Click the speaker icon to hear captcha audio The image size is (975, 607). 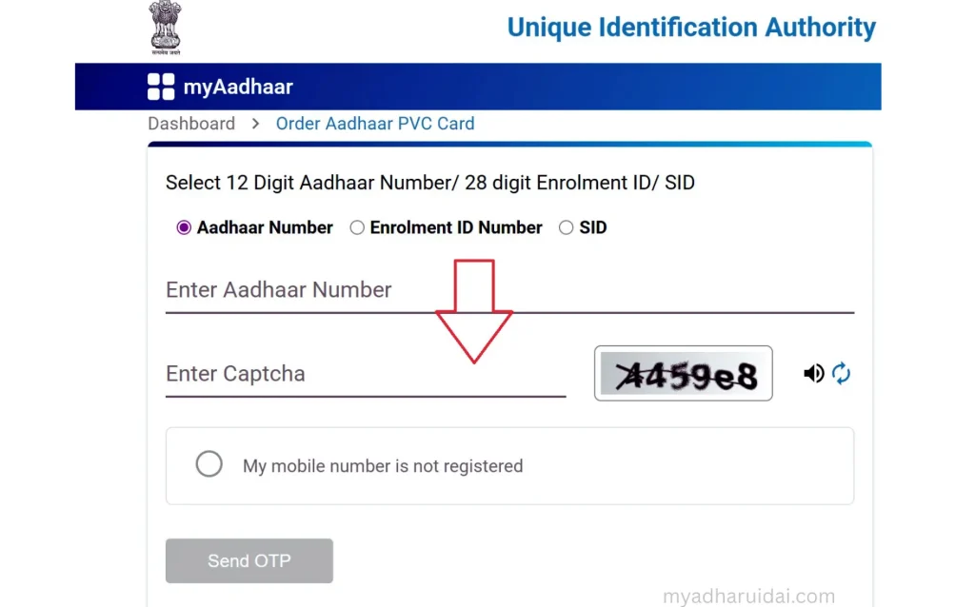tap(814, 373)
